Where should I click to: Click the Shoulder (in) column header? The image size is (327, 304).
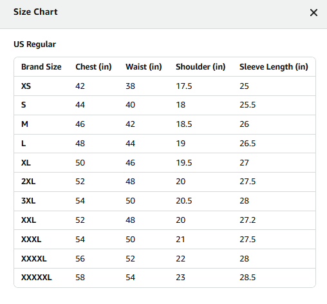tap(201, 67)
